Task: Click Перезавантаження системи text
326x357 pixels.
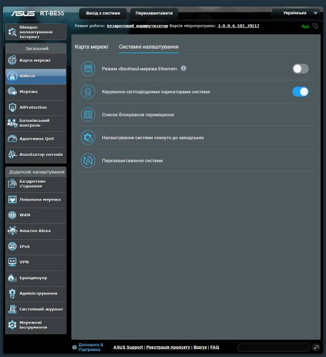Action: (x=132, y=161)
